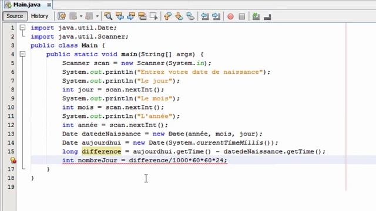Click the Back navigation icon

click(x=73, y=16)
